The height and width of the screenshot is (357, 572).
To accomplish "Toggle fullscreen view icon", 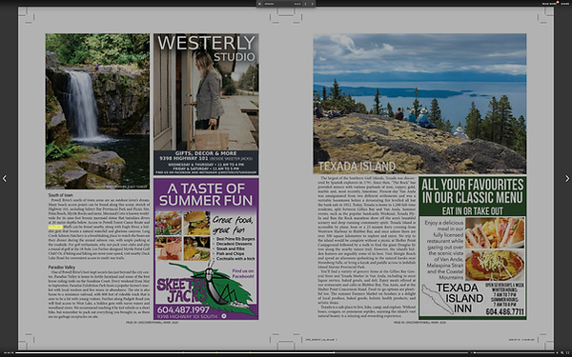I will tap(567, 352).
